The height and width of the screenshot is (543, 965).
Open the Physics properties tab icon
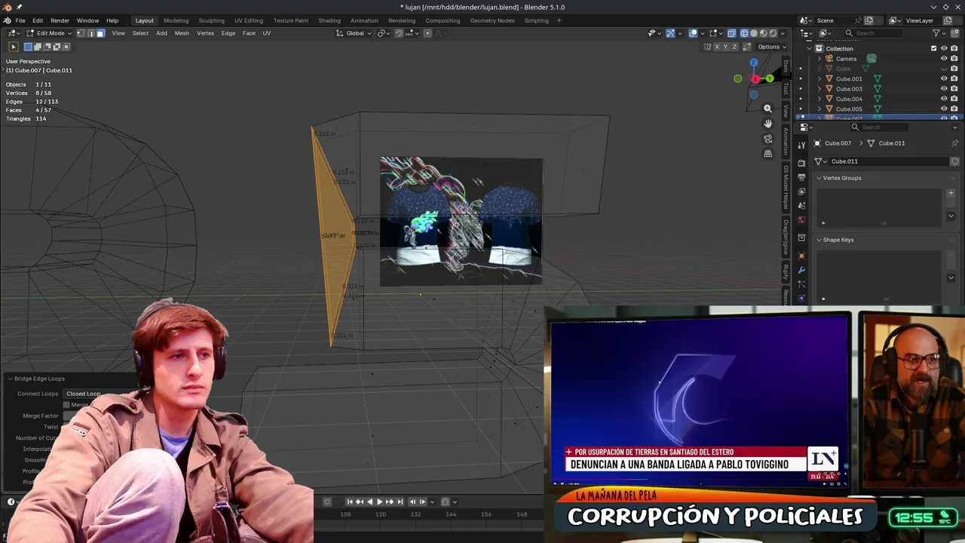[x=801, y=298]
